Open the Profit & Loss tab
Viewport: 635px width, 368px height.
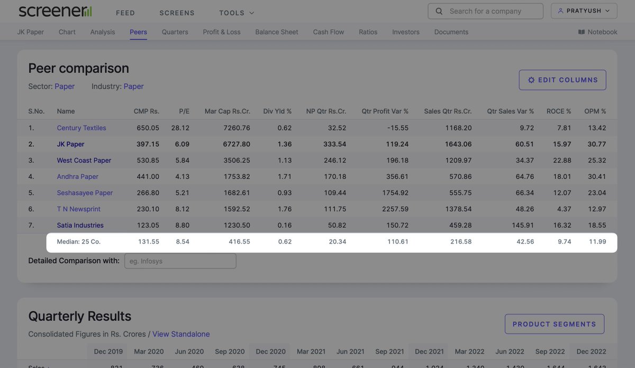pos(222,32)
